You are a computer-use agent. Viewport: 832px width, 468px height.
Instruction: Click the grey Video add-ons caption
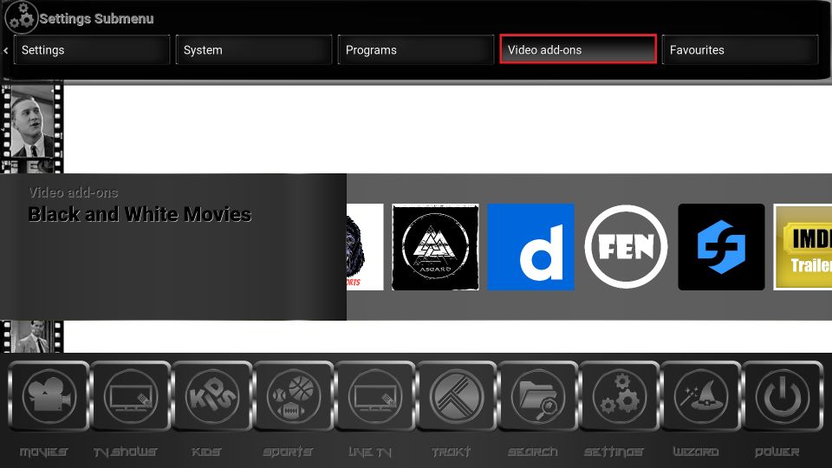coord(74,192)
